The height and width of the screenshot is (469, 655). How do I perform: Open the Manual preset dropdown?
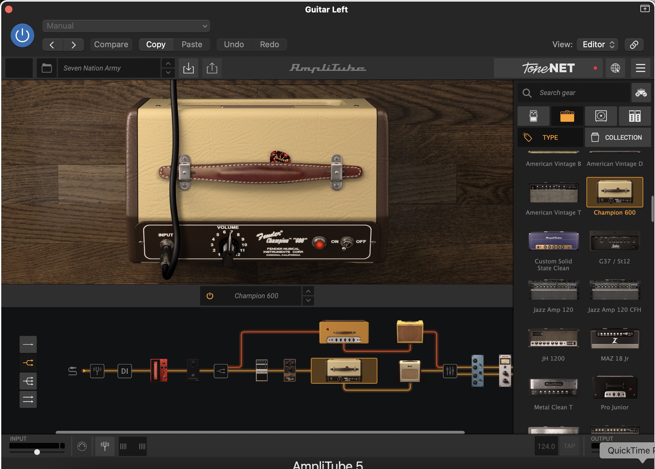point(126,26)
